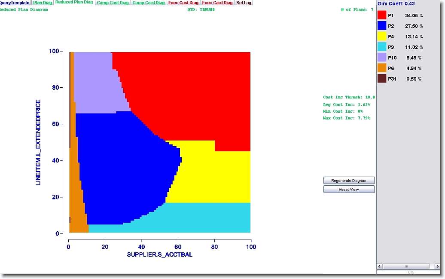Click the lavender P10 legend swatch
Image resolution: width=445 pixels, height=279 pixels.
382,58
